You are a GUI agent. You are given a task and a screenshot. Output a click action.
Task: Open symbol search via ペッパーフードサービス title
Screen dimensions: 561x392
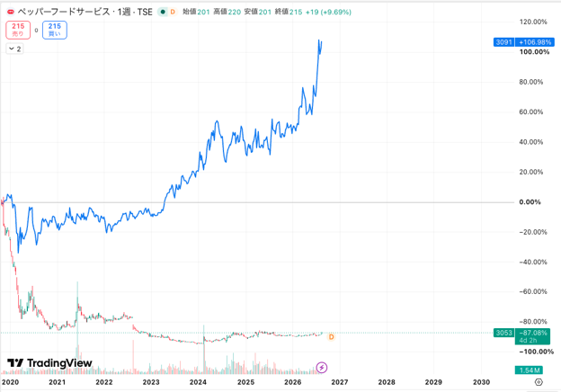64,13
